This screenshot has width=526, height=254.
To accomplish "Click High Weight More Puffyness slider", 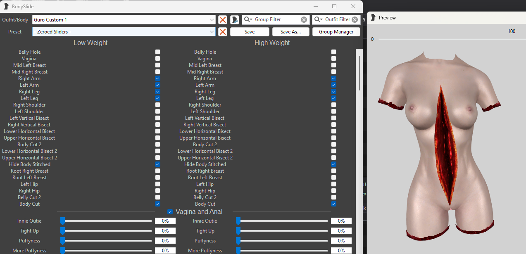I will (x=282, y=251).
